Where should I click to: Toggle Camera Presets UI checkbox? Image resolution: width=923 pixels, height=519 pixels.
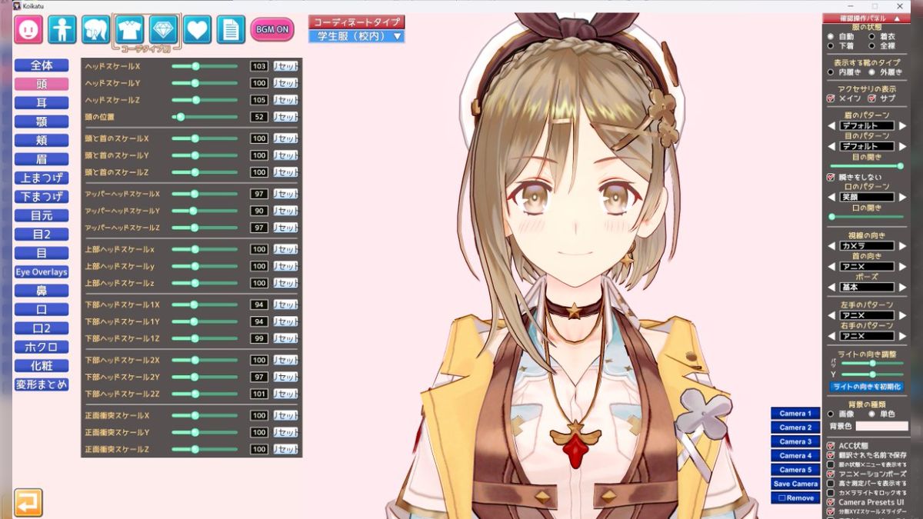(831, 502)
